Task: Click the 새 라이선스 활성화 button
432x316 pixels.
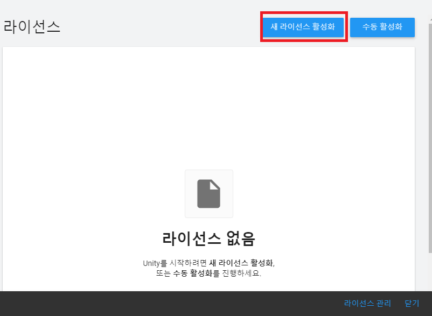Action: tap(303, 27)
